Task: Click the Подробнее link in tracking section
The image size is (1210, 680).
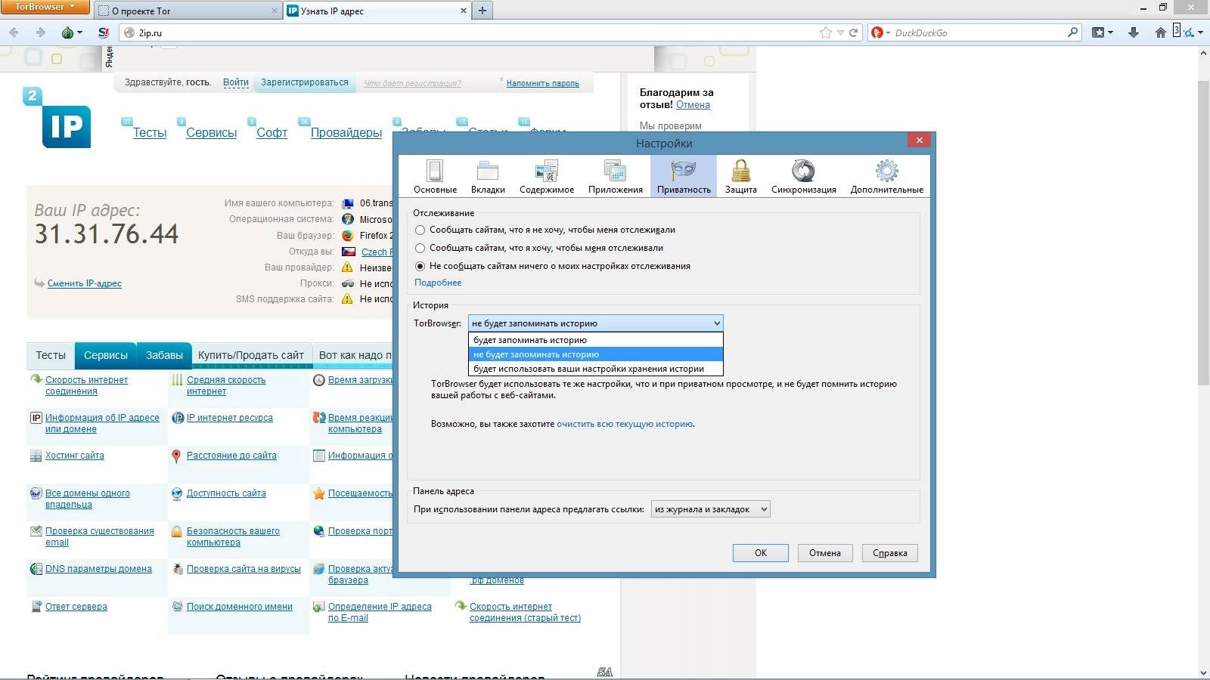Action: [438, 283]
